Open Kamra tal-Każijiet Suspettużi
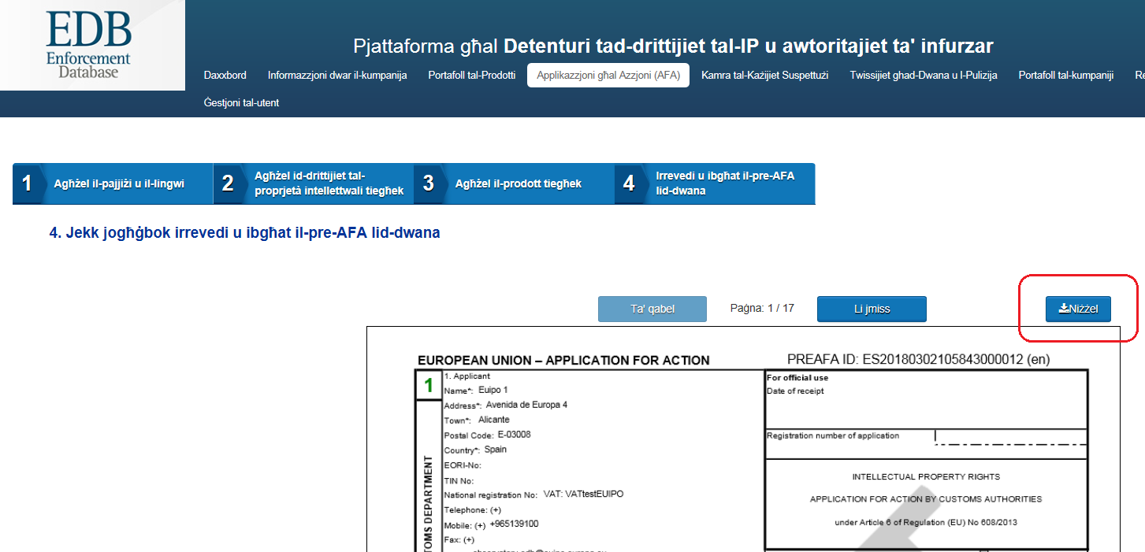This screenshot has height=552, width=1145. coord(764,76)
